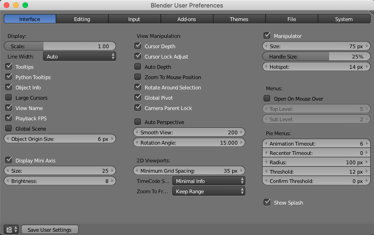Open the Themes tab
Screen dimensions: 374x235
(239, 19)
